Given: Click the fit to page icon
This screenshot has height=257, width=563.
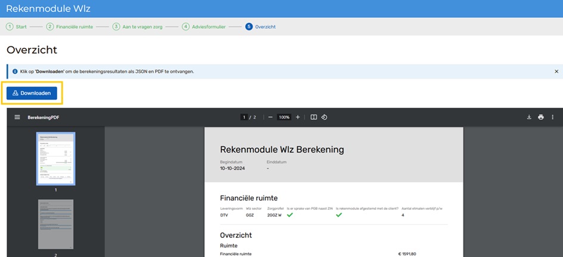Looking at the screenshot, I should (x=314, y=117).
